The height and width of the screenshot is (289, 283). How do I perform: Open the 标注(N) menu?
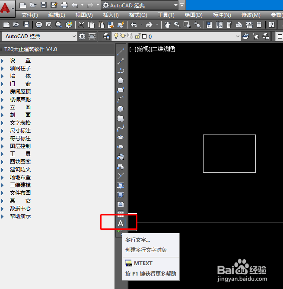coord(222,15)
